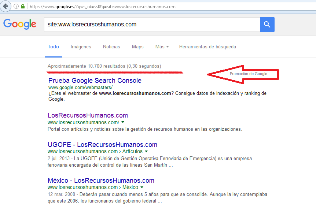Screen dimensions: 316x204
Task: Click www.losrecursoshumanos.com › México breadcrumb
Action: pos(93,187)
